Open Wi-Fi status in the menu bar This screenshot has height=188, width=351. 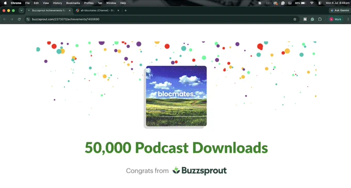pos(312,3)
